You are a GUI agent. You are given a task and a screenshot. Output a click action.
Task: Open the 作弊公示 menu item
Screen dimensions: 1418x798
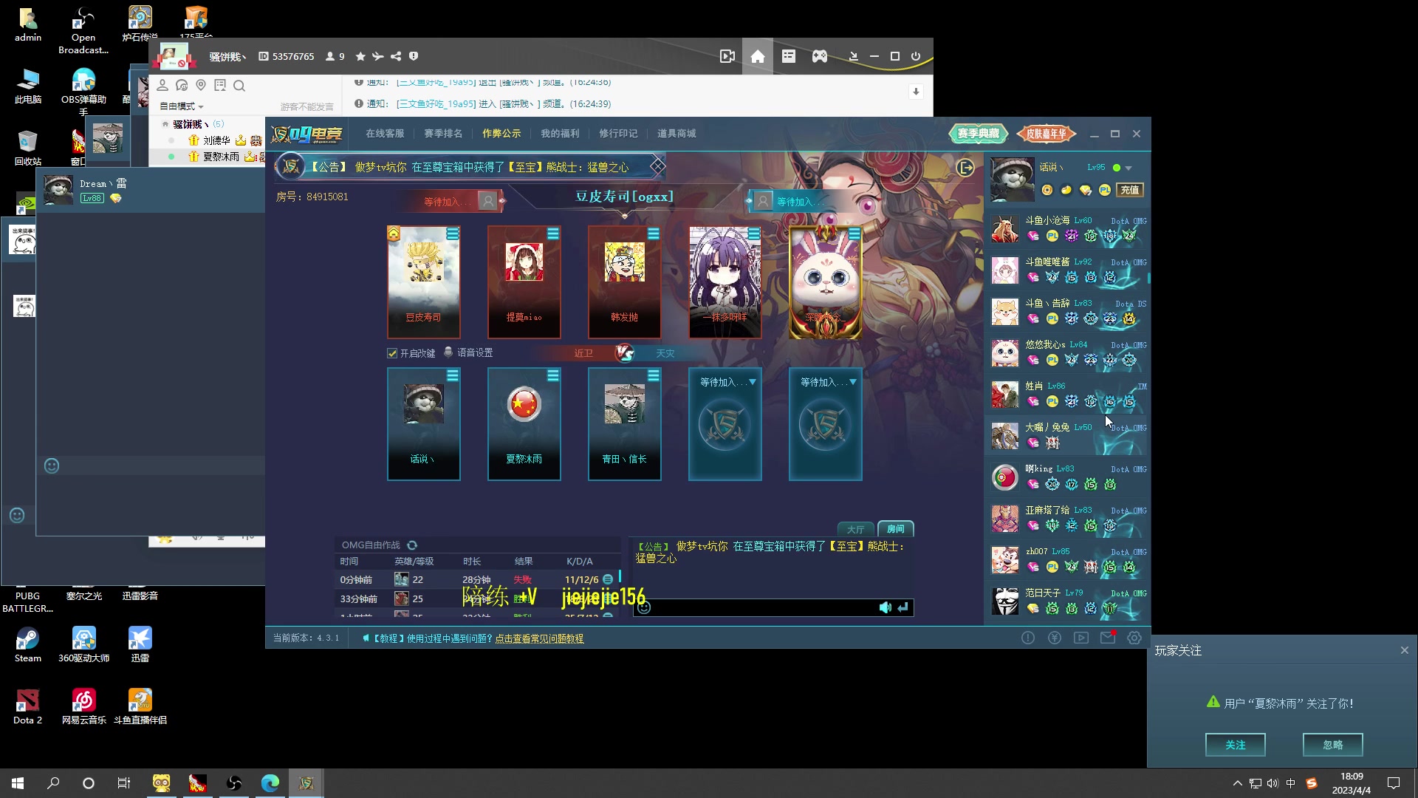pyautogui.click(x=501, y=134)
